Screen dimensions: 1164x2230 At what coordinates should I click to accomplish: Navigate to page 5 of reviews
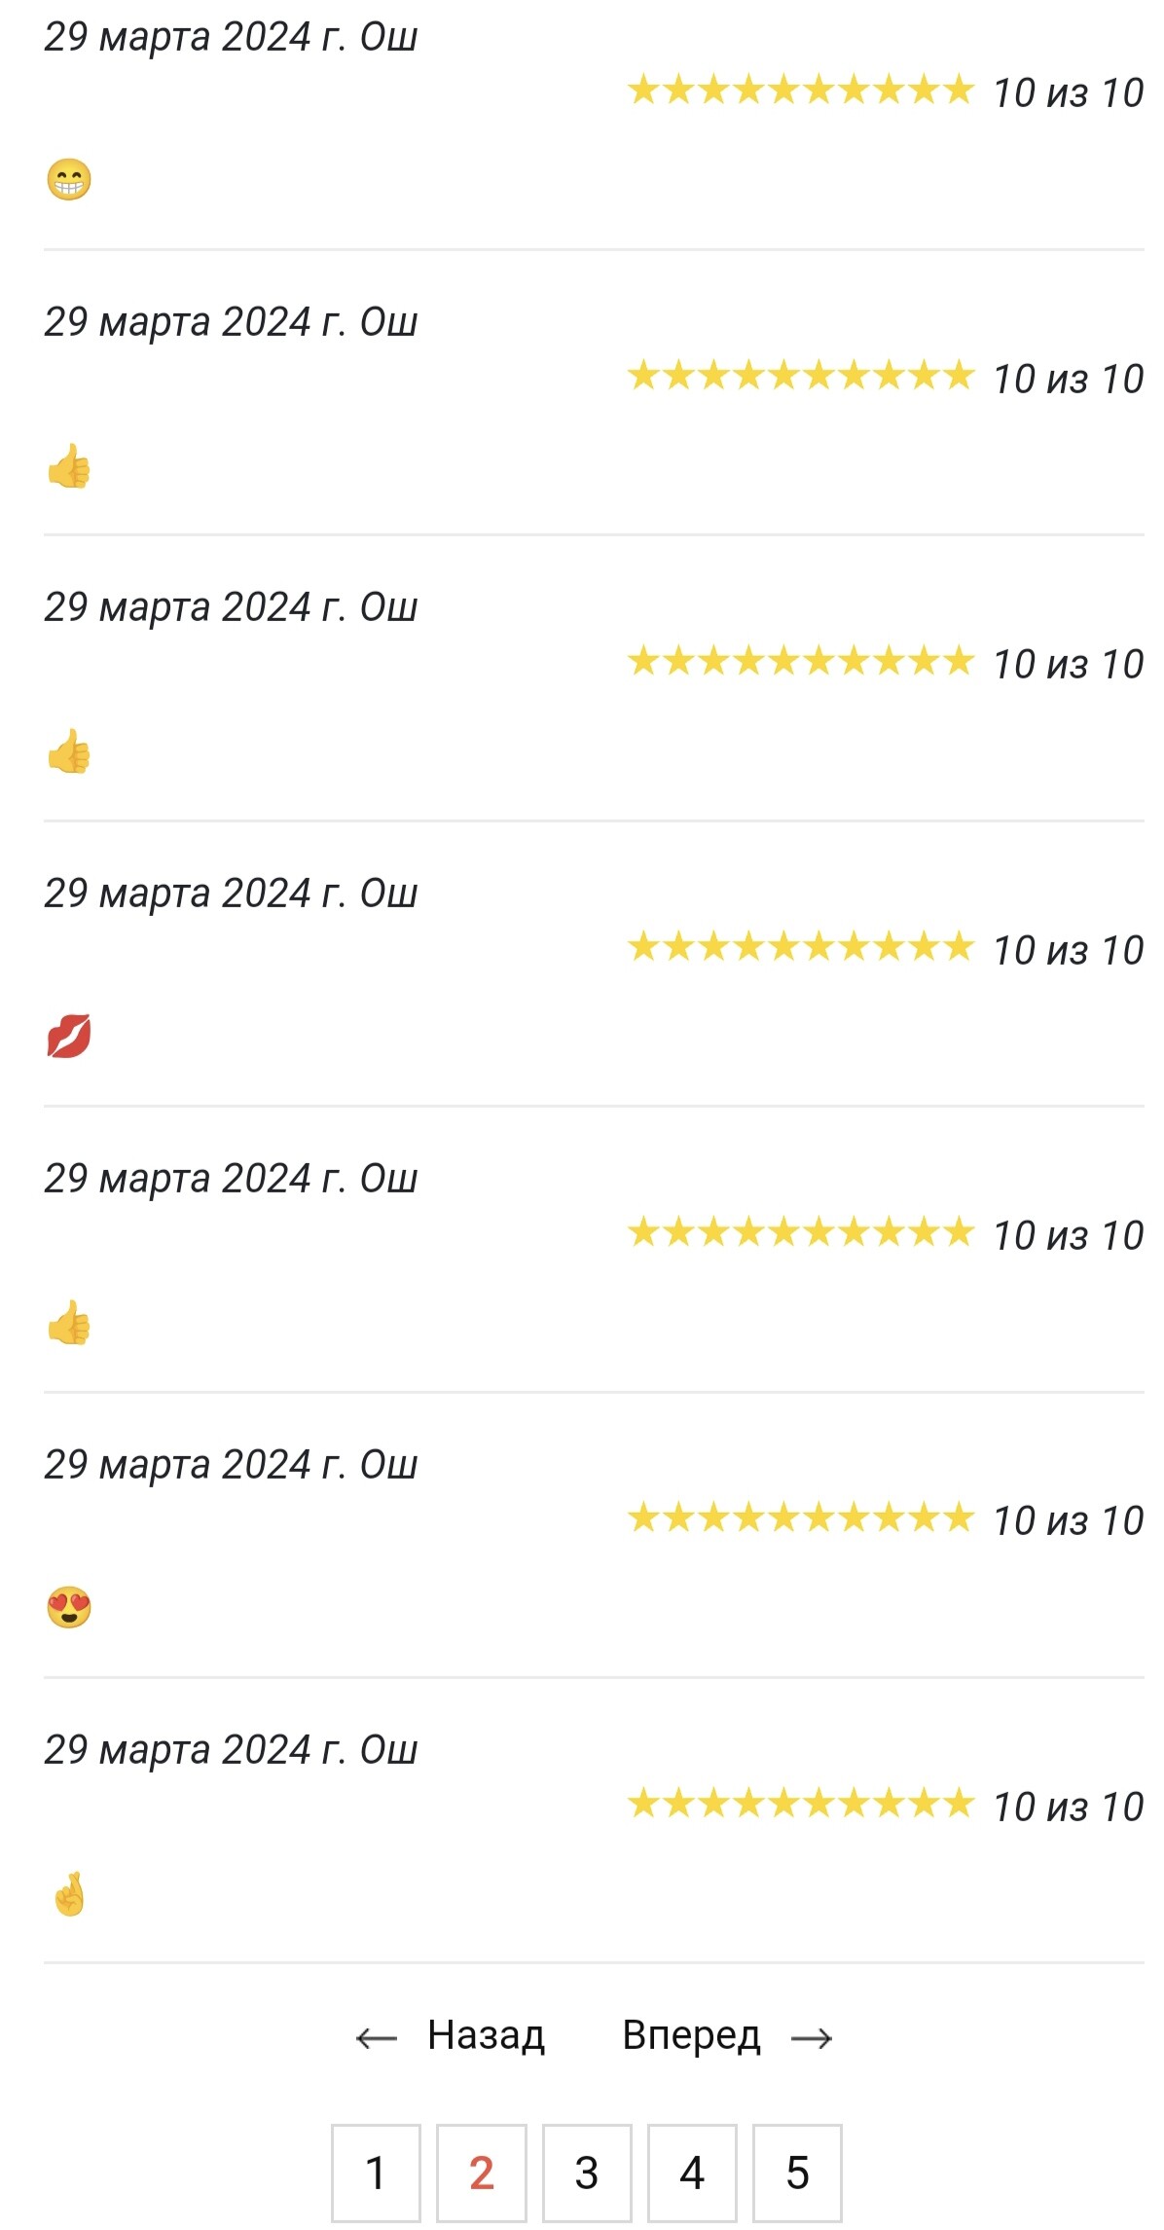tap(798, 2173)
